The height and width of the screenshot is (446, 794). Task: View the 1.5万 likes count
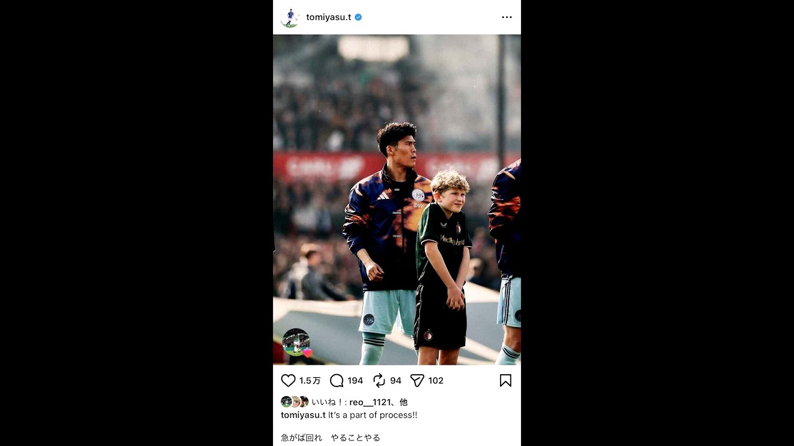(x=310, y=380)
